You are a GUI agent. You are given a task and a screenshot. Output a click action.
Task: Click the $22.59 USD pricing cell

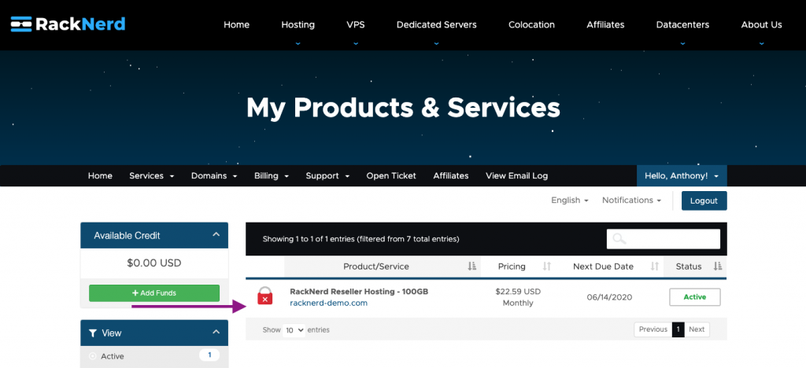pos(518,292)
